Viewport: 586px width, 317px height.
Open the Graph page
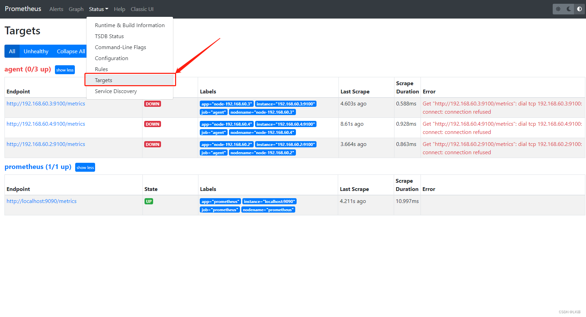click(x=76, y=9)
